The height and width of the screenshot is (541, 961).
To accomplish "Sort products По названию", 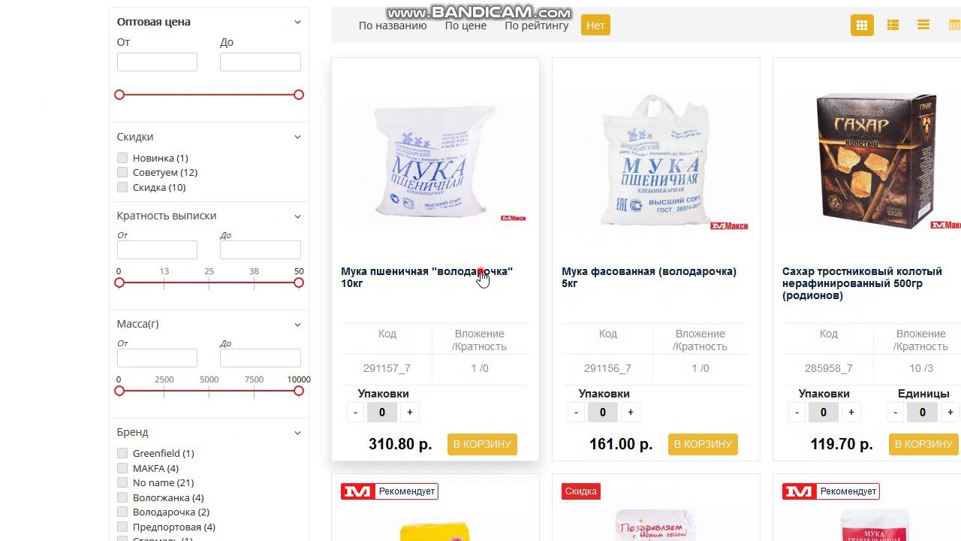I will [393, 26].
